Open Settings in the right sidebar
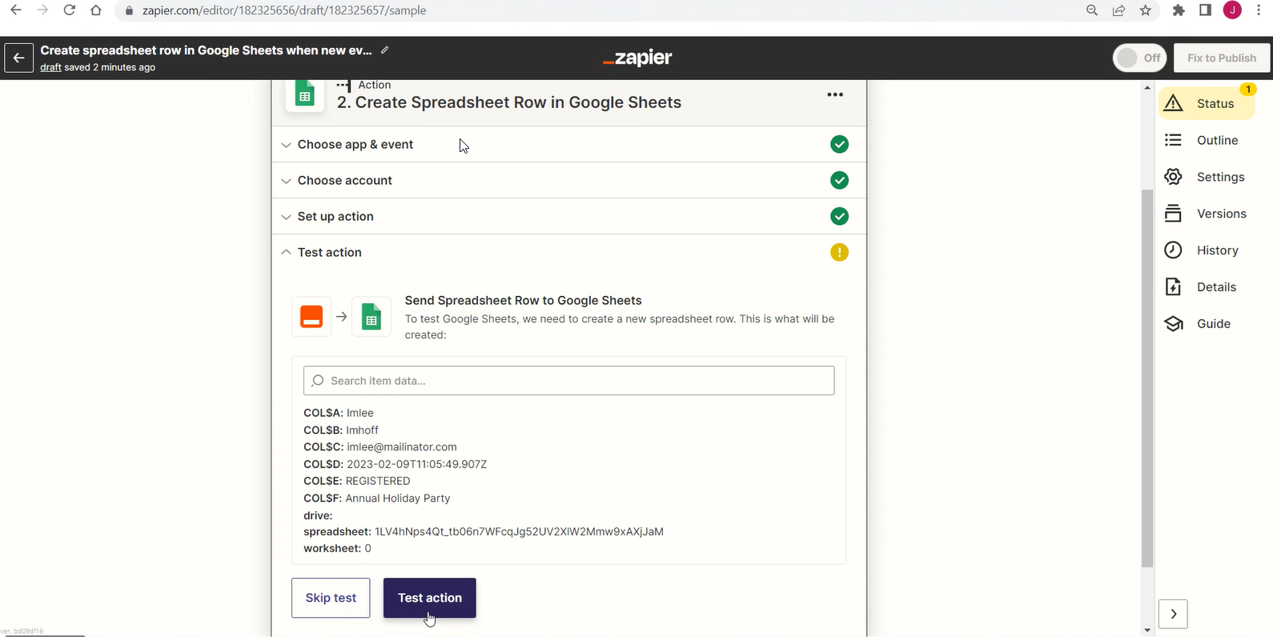1273x637 pixels. pos(1205,177)
